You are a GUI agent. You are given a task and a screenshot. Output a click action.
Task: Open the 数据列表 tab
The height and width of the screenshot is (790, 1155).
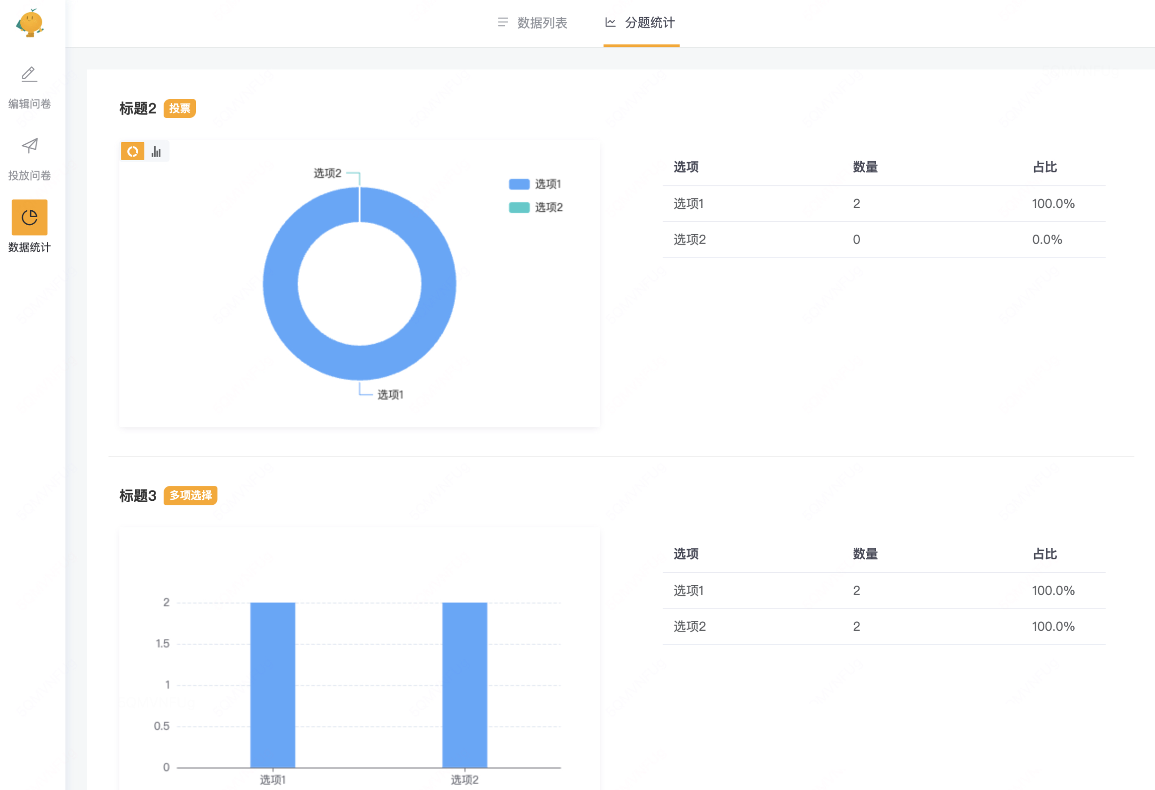[542, 23]
